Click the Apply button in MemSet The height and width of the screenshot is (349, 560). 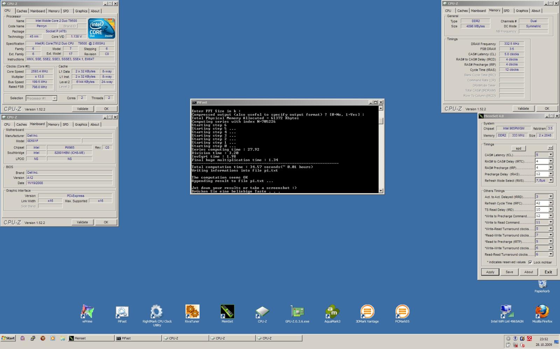tap(490, 272)
